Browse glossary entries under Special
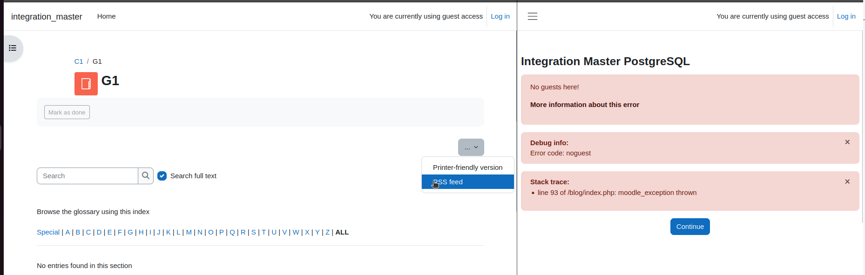The image size is (865, 275). (48, 232)
